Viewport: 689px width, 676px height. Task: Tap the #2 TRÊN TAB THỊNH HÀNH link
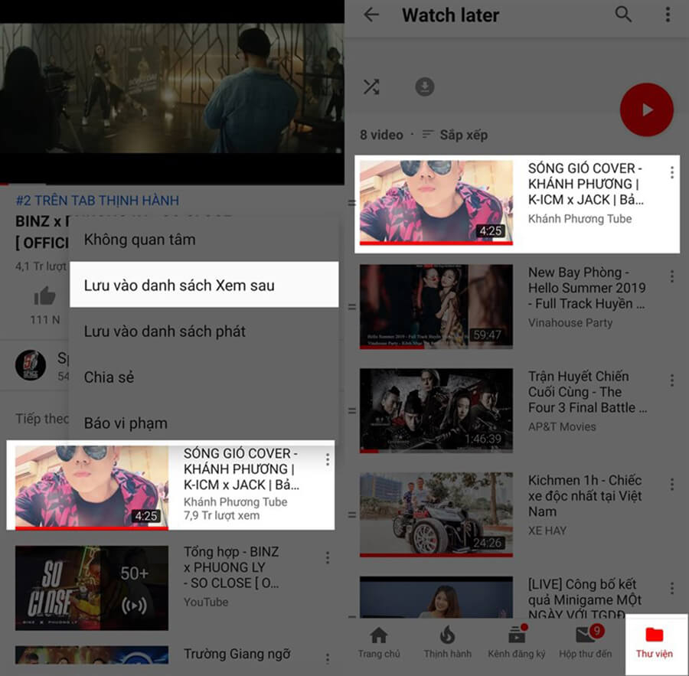tap(98, 200)
